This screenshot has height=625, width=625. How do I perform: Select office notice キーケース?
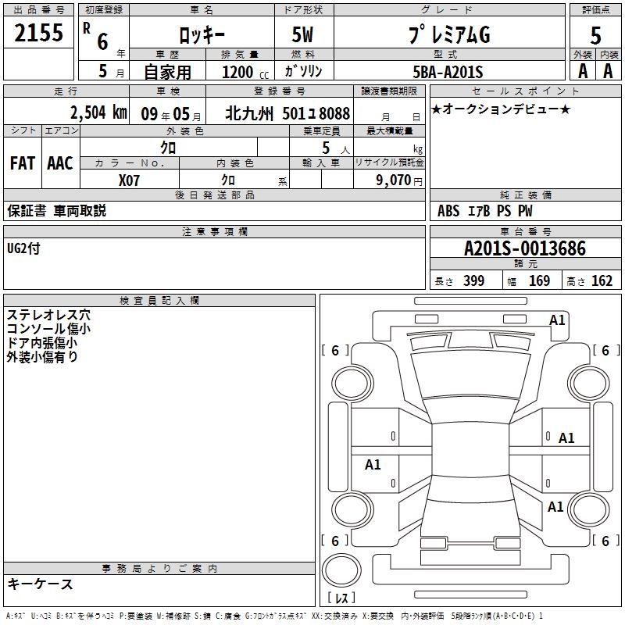pyautogui.click(x=40, y=584)
